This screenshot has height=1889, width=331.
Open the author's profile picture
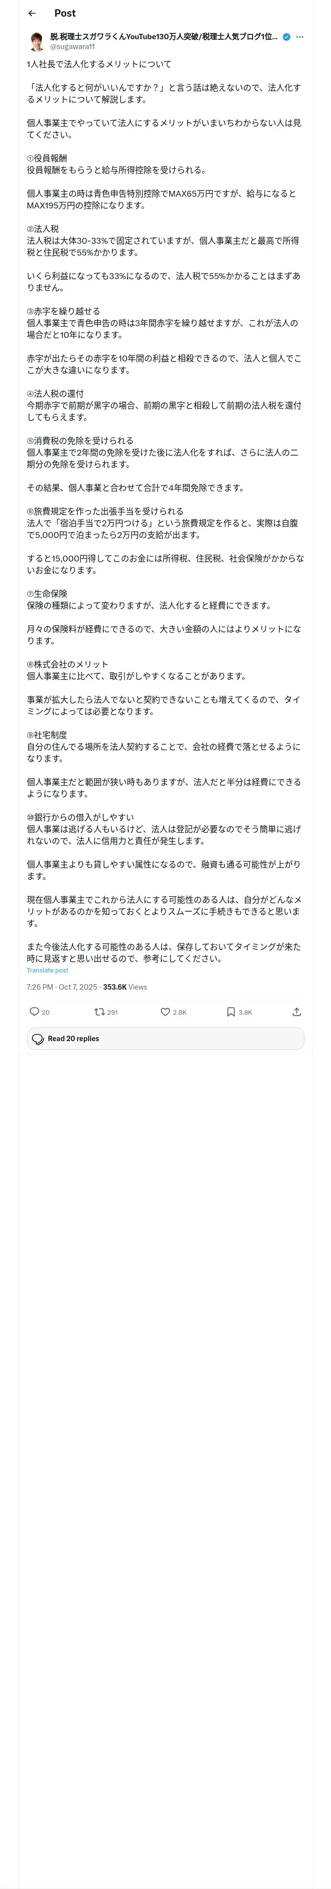[x=37, y=41]
